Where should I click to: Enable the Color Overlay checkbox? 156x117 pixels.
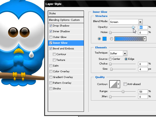coord(51,71)
